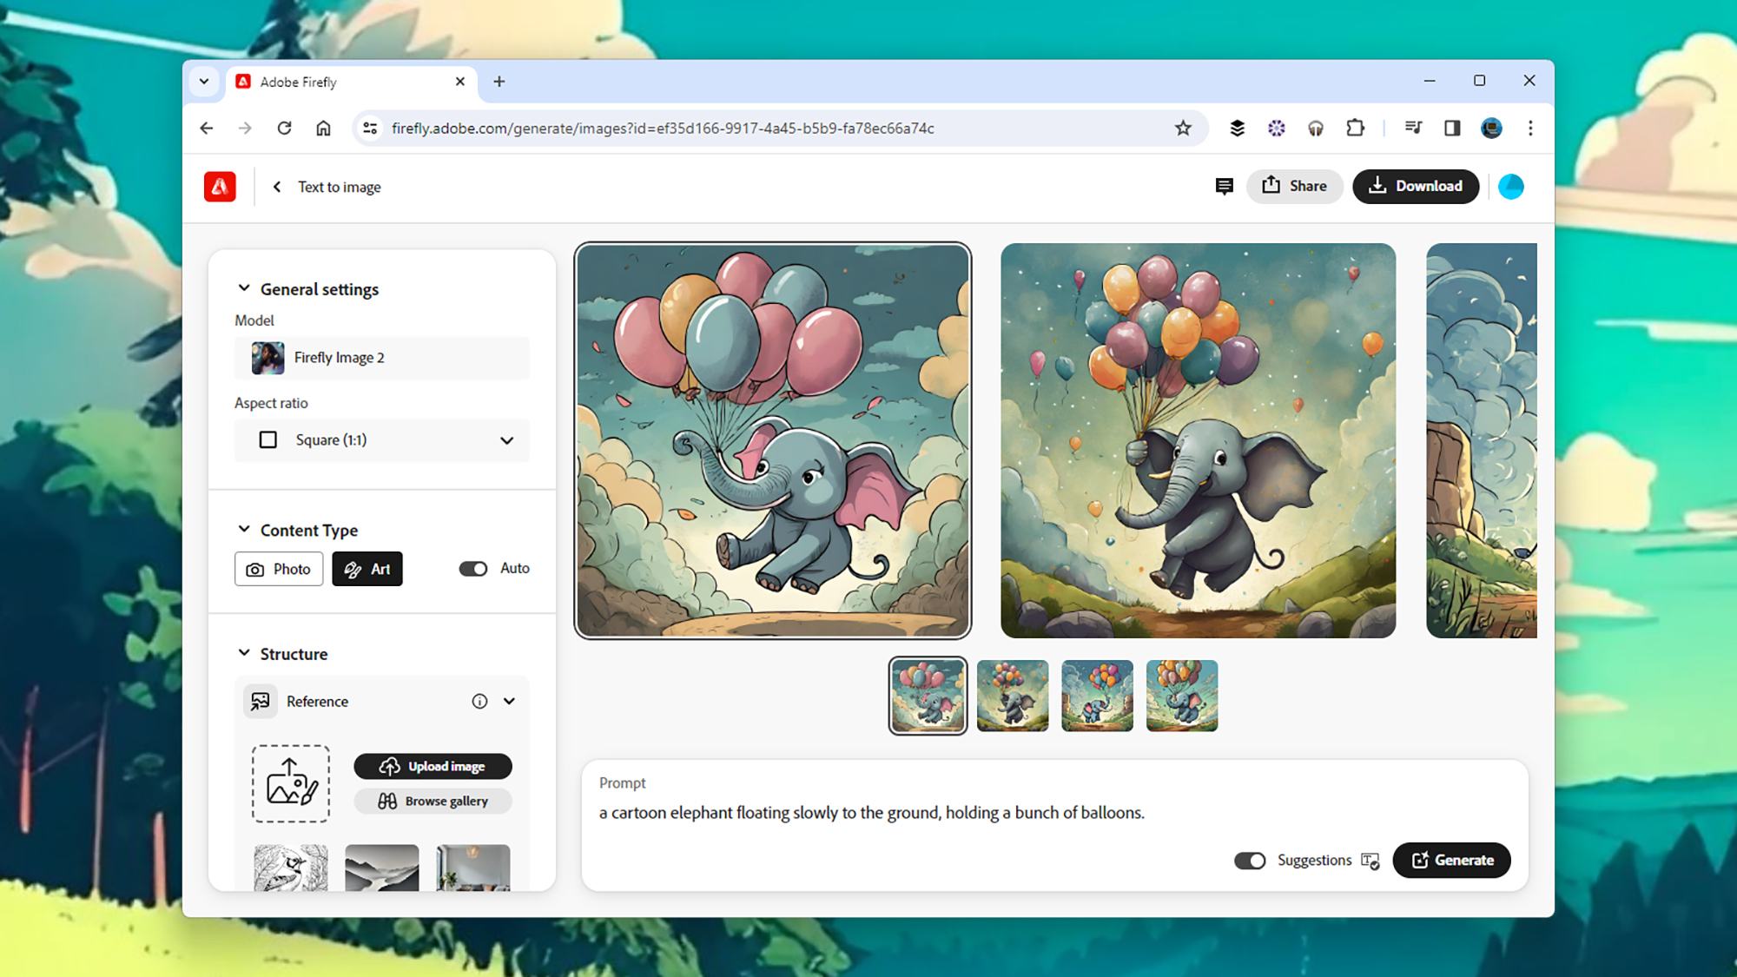Click back arrow next to Text to image
This screenshot has height=977, width=1737.
click(277, 186)
